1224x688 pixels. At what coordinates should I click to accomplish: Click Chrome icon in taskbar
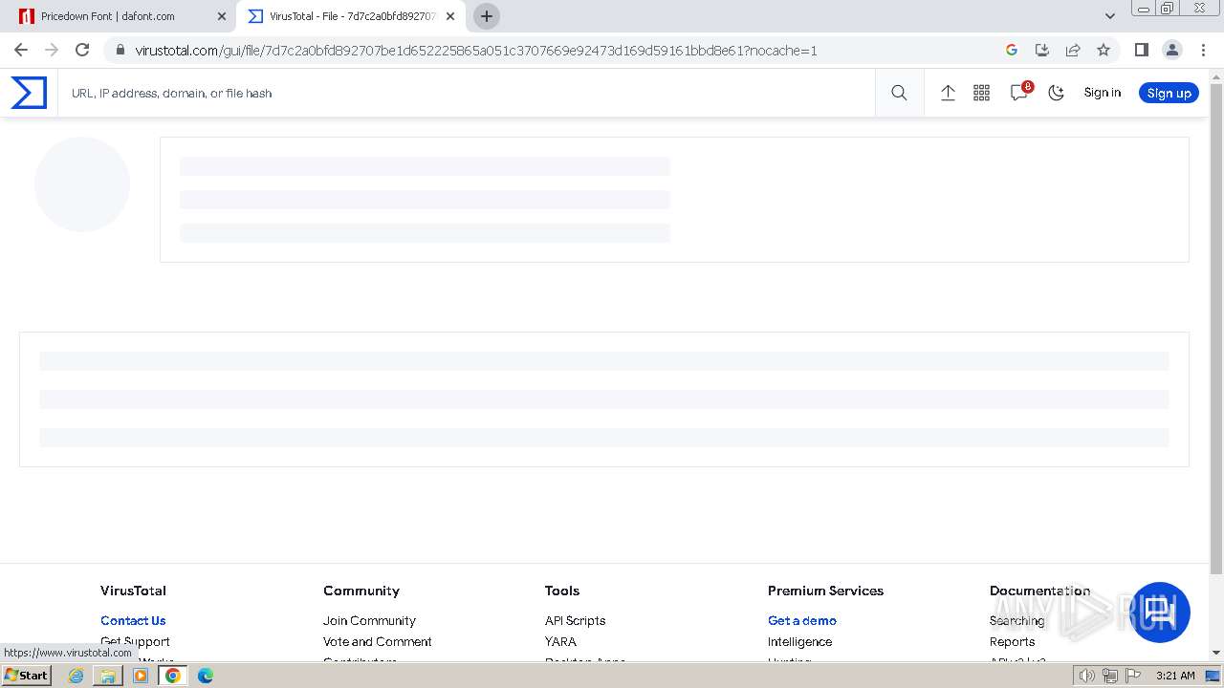(x=172, y=676)
